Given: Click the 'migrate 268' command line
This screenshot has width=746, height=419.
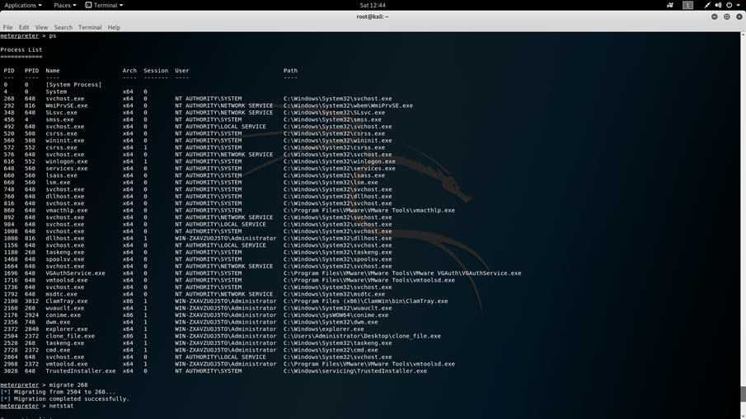Looking at the screenshot, I should coord(44,385).
